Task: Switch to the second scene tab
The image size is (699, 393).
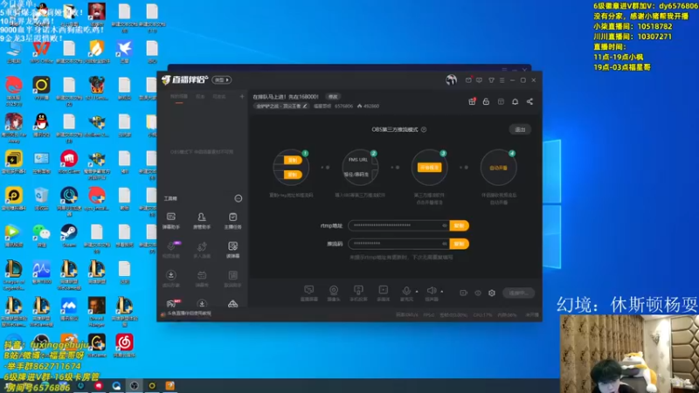Action: click(x=200, y=97)
